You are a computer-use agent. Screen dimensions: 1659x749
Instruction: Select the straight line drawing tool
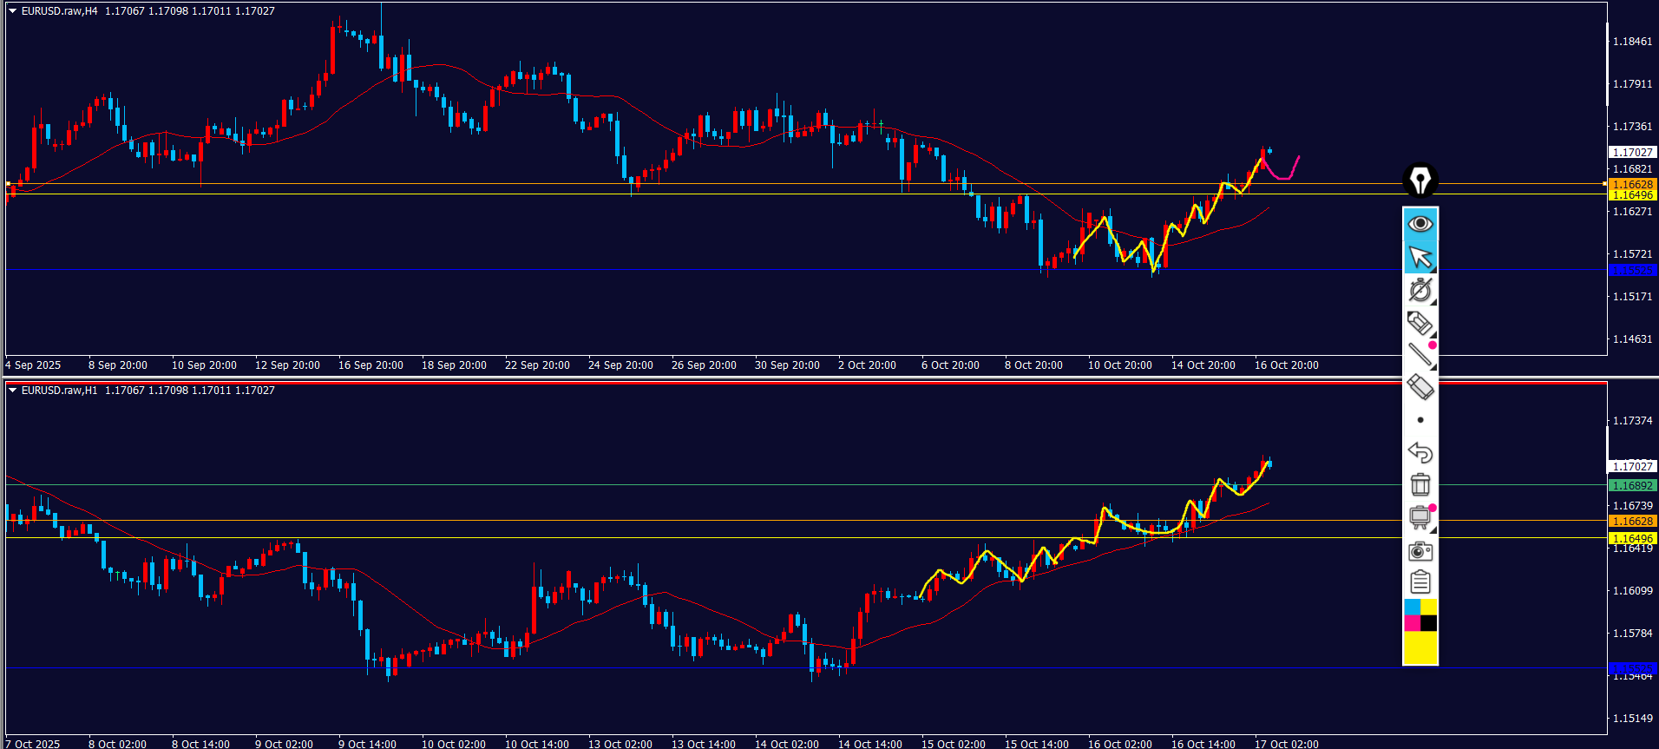1420,355
